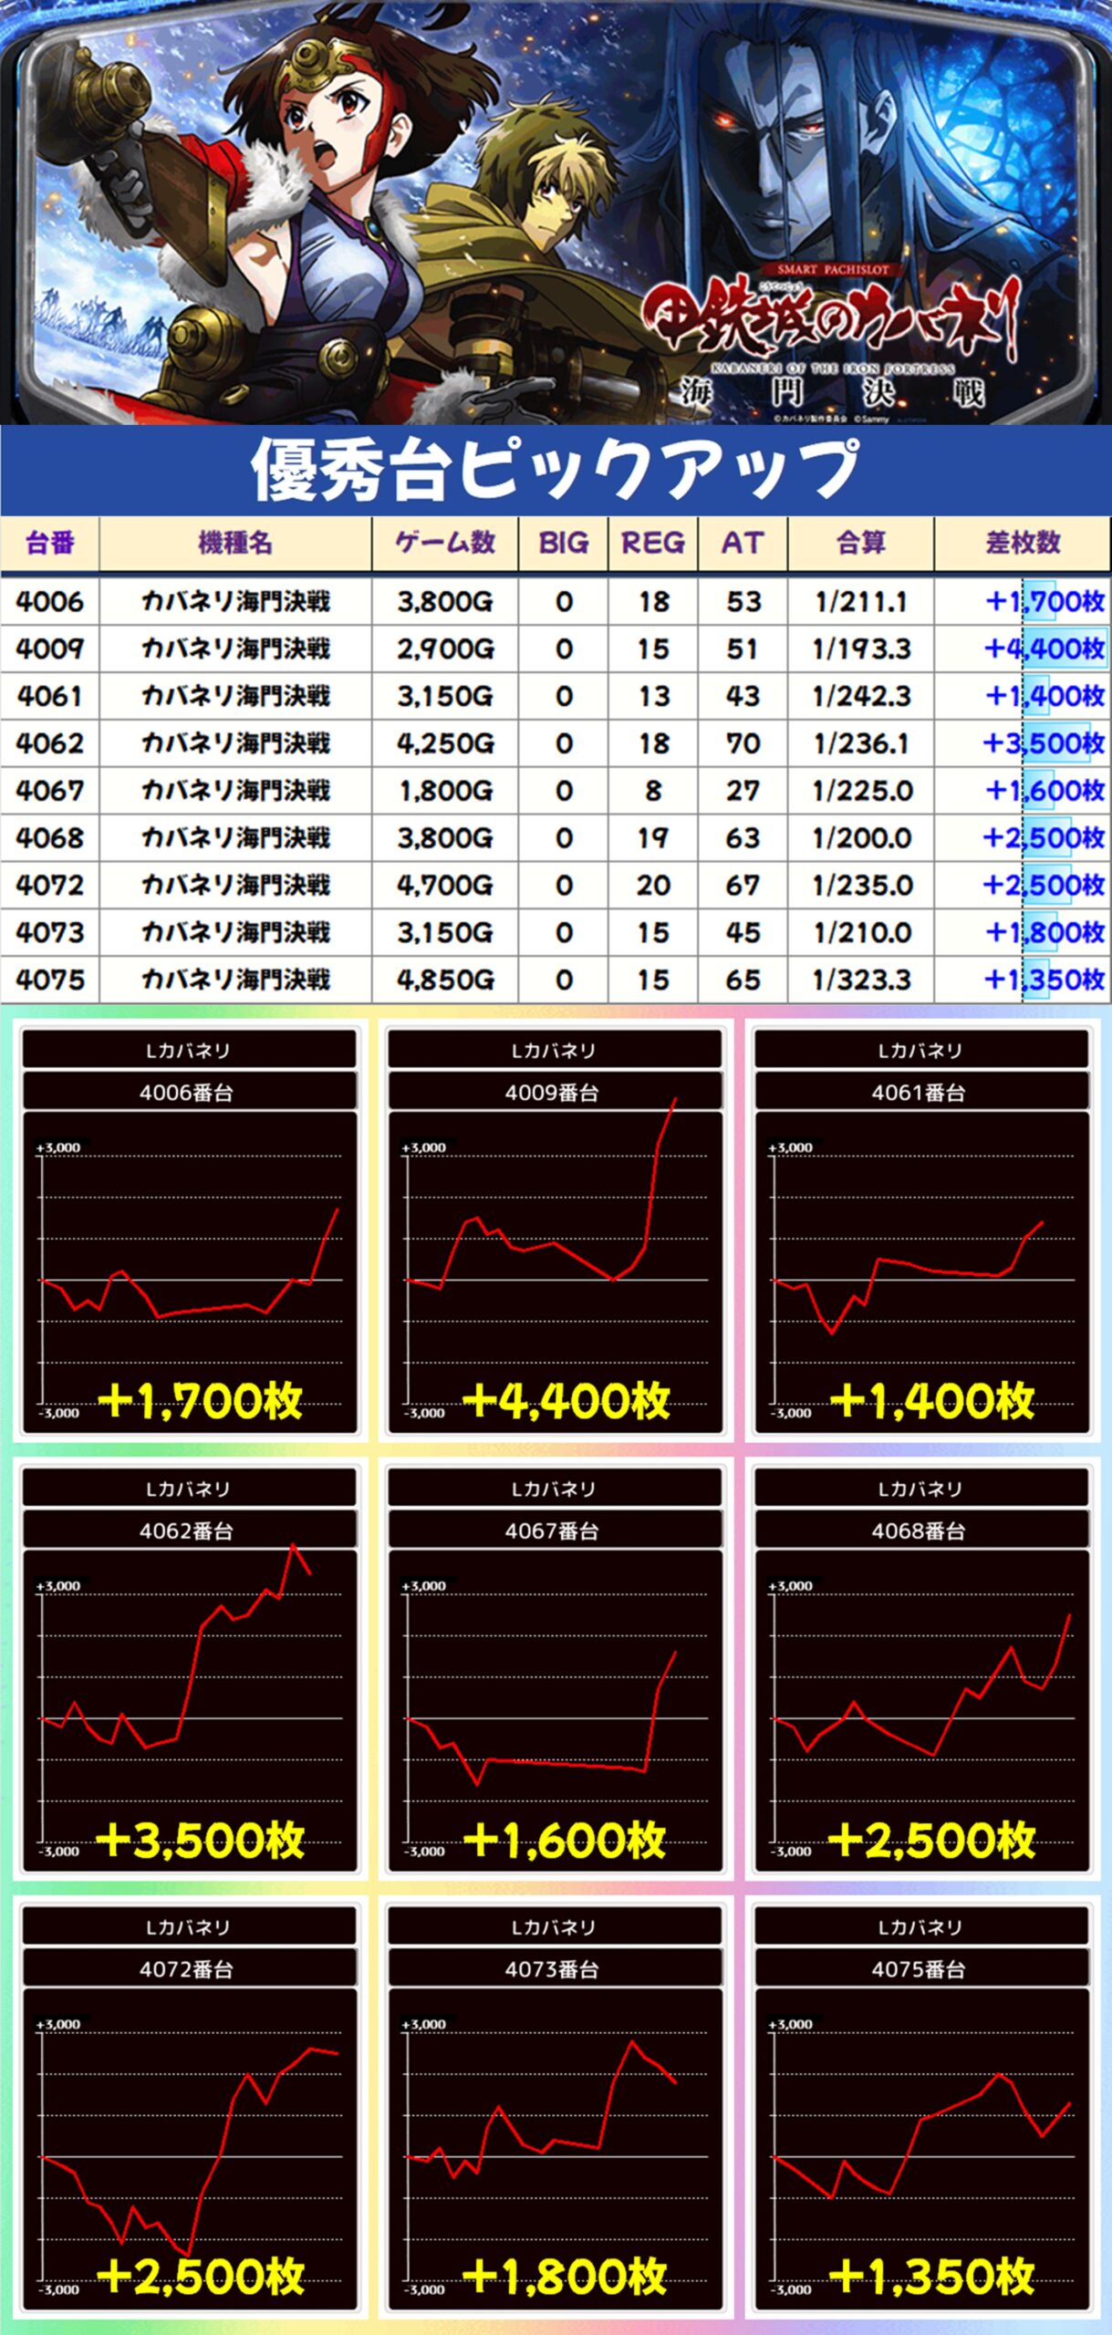
Task: Click the 1/193.3 combined probability value
Action: point(861,649)
